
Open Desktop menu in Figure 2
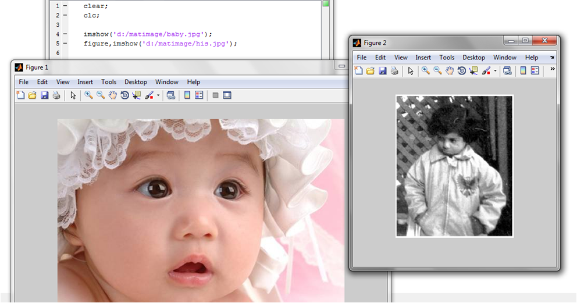pos(473,58)
